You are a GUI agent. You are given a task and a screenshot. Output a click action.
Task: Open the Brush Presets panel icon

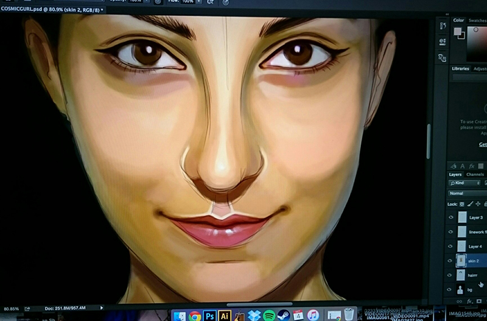[x=443, y=58]
